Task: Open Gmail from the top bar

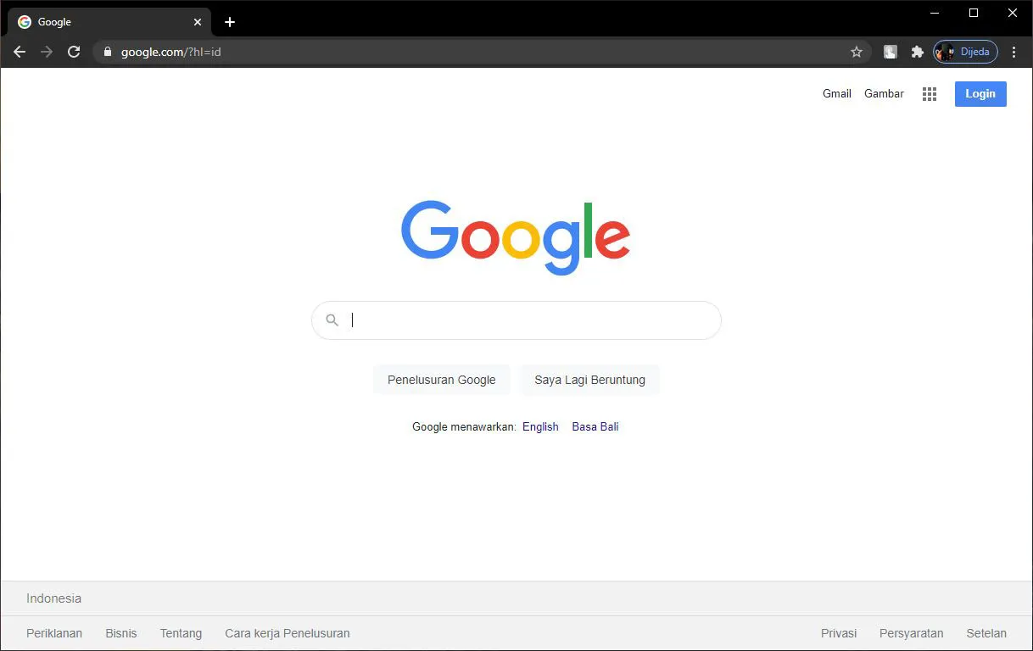Action: pos(836,93)
